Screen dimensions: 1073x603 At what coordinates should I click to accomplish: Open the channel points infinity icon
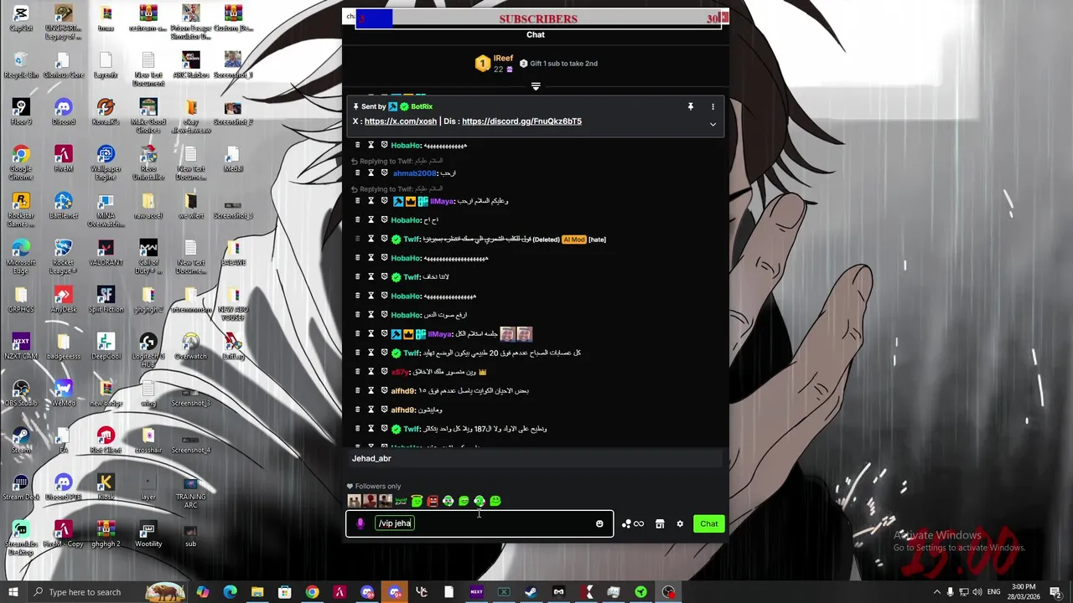click(x=633, y=523)
